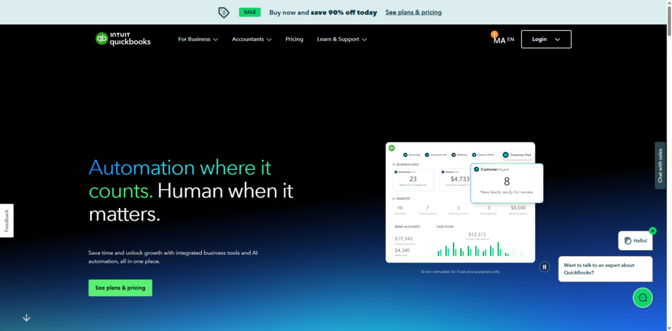Click the Customer Hub icon in preview

click(x=506, y=155)
